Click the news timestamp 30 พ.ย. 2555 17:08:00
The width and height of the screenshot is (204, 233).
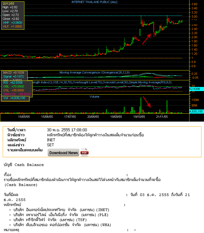(67, 130)
